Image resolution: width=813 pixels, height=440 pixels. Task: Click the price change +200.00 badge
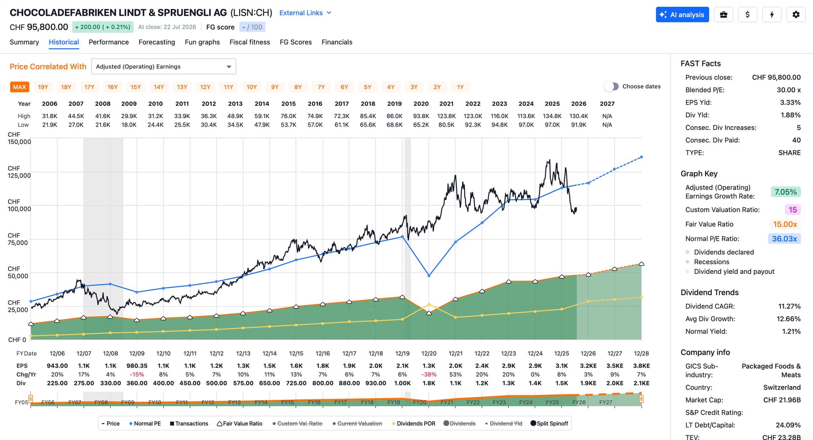tap(102, 27)
